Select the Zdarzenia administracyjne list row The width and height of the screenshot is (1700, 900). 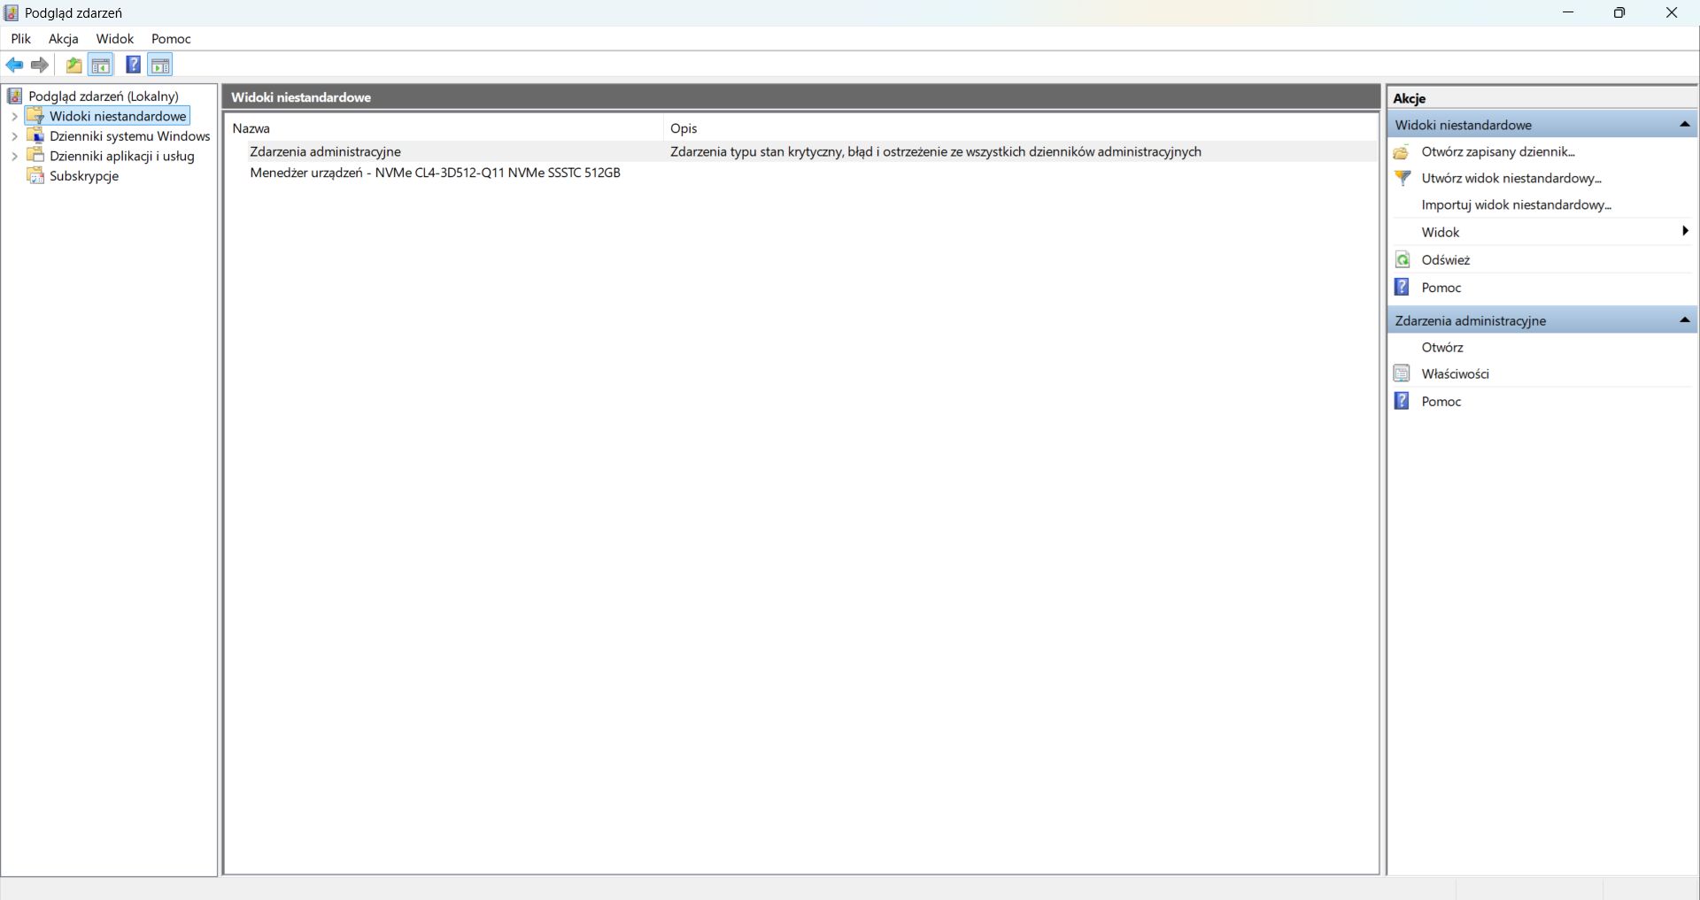coord(801,151)
